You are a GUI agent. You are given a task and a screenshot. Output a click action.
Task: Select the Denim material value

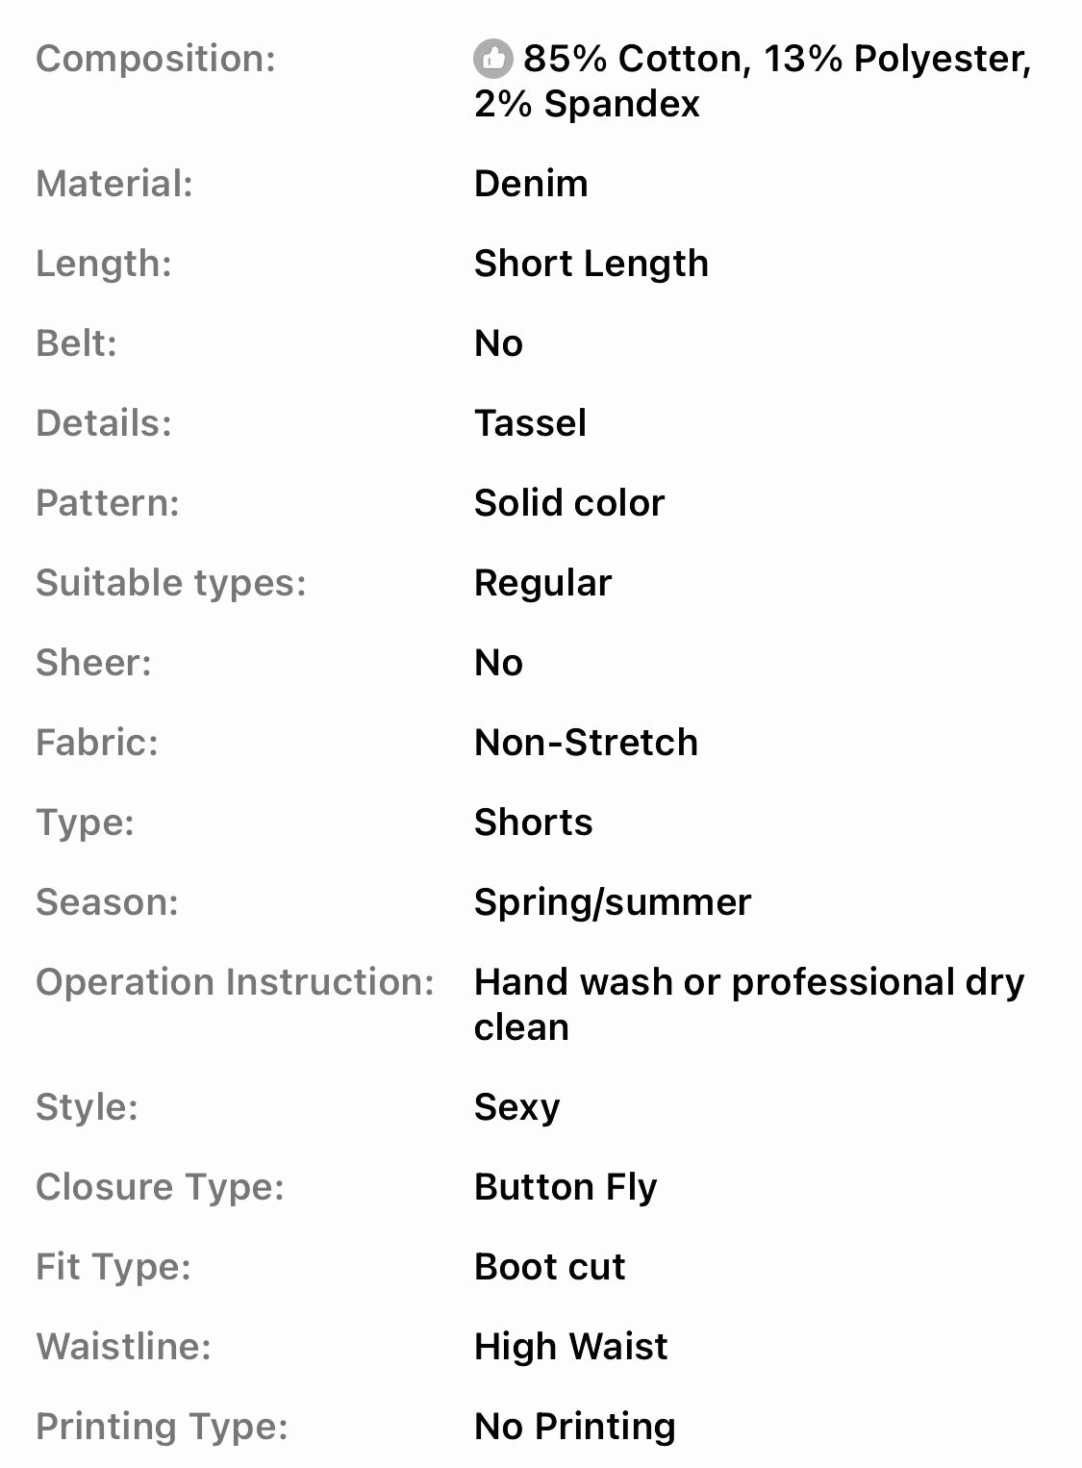coord(531,183)
